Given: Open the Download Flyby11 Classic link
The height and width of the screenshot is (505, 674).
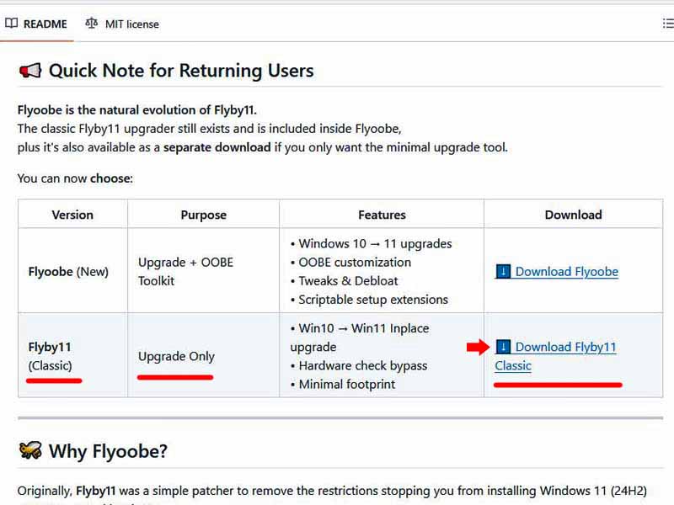Looking at the screenshot, I should pos(565,347).
